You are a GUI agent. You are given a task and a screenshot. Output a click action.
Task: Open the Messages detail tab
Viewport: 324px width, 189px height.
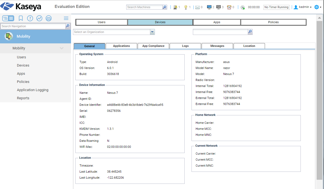pyautogui.click(x=217, y=46)
